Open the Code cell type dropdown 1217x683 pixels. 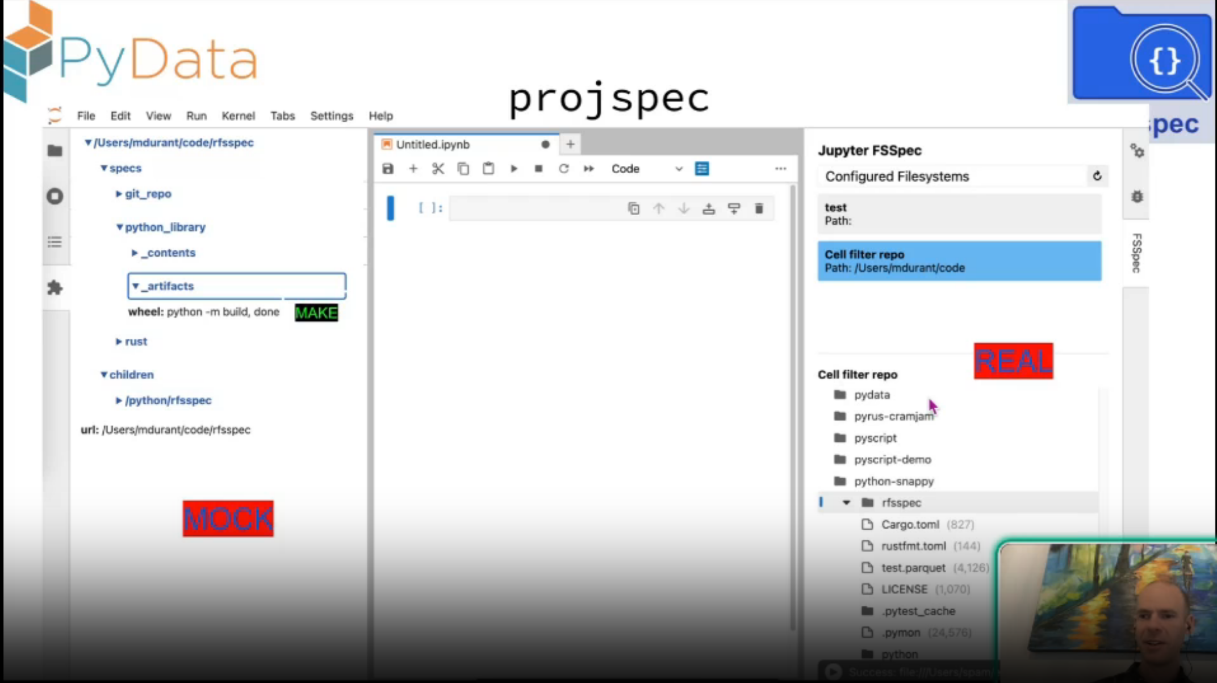point(646,169)
